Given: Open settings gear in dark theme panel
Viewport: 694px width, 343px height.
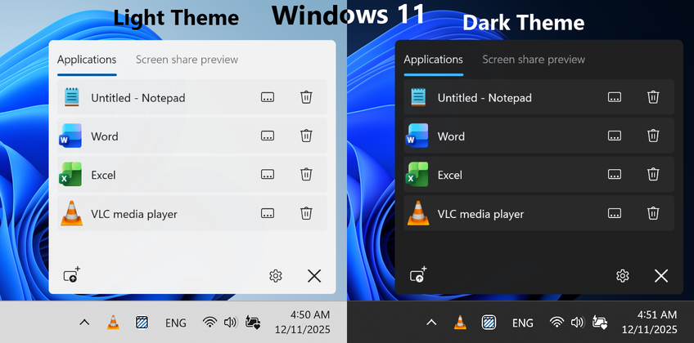Looking at the screenshot, I should pyautogui.click(x=623, y=276).
